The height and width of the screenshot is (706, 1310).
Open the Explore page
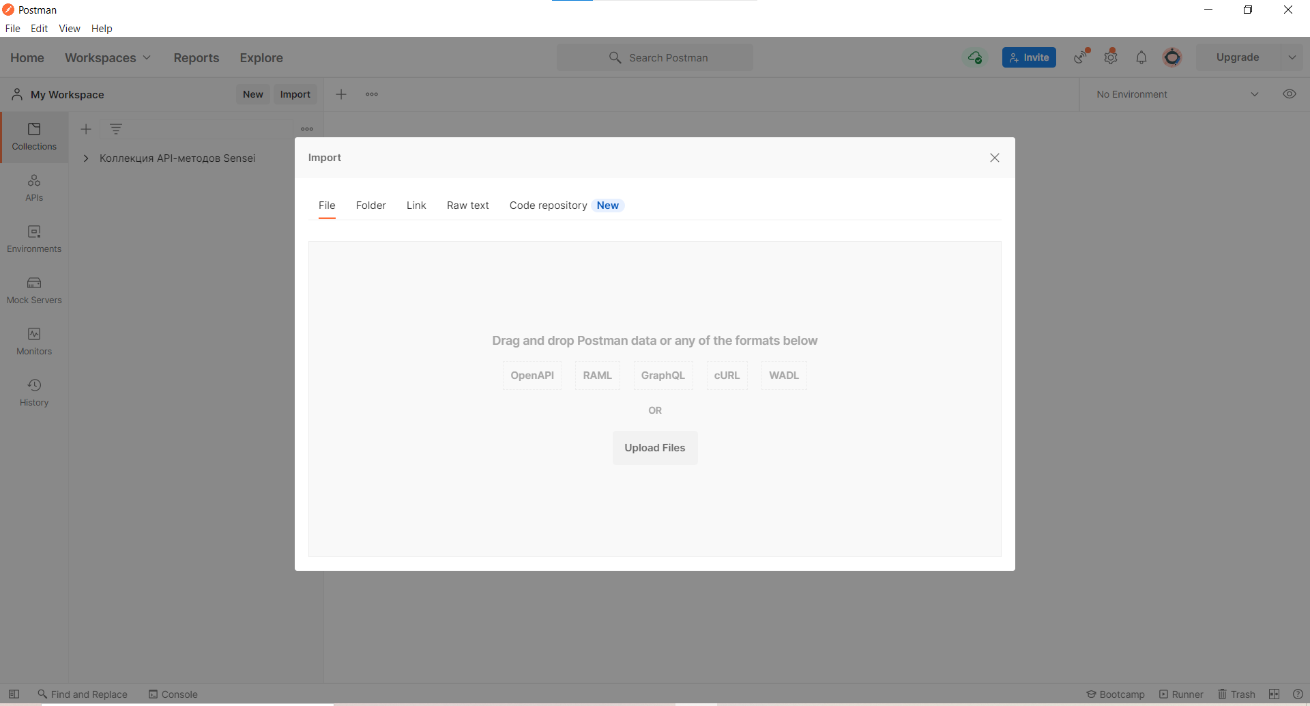point(261,58)
